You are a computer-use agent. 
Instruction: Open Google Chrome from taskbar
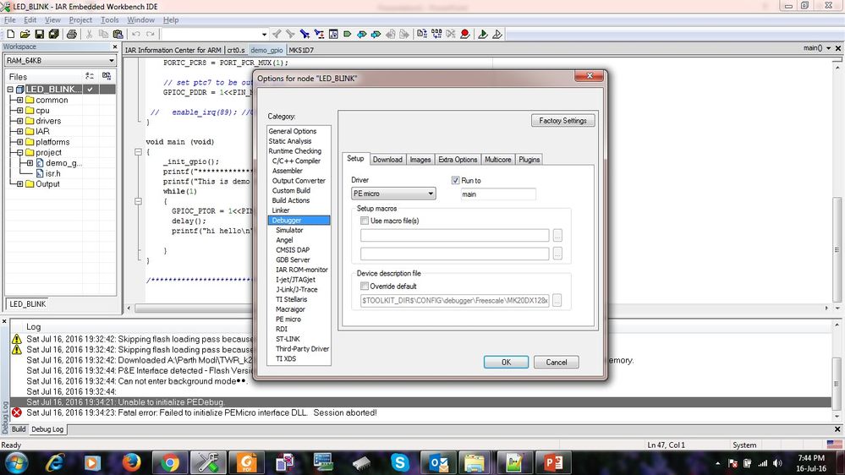point(170,462)
